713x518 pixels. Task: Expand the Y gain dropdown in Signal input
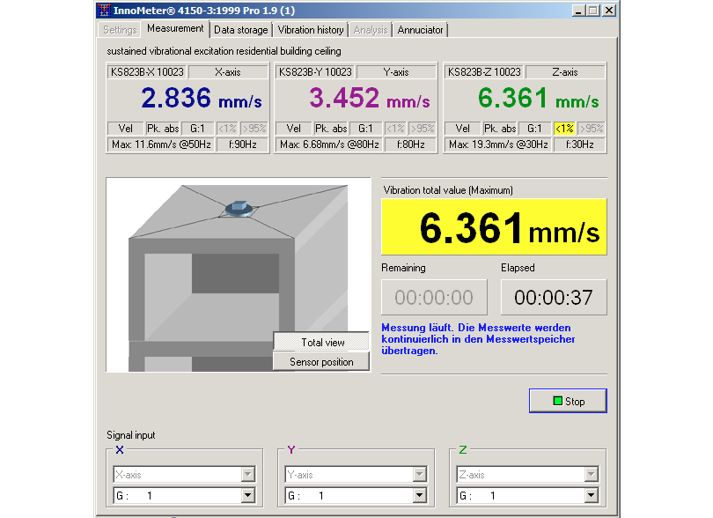[420, 496]
